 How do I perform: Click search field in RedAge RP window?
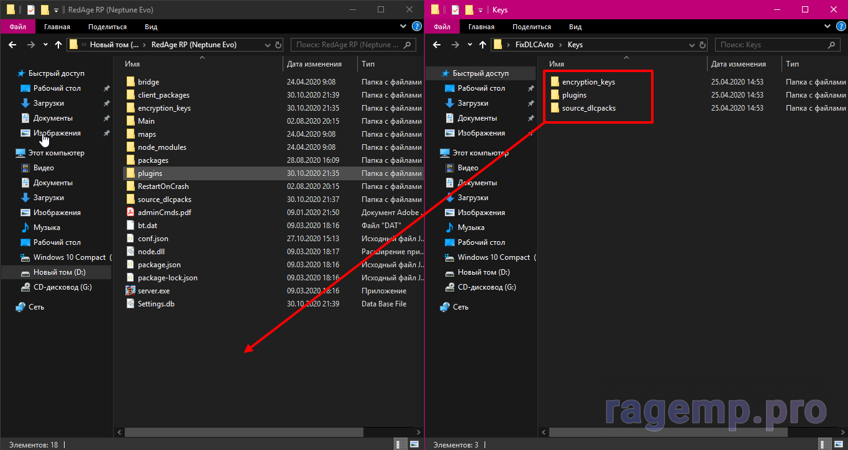[x=355, y=45]
